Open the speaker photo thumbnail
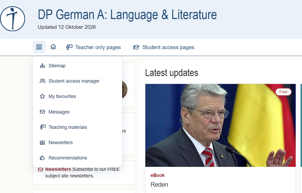This screenshot has height=193, width=302. click(220, 125)
